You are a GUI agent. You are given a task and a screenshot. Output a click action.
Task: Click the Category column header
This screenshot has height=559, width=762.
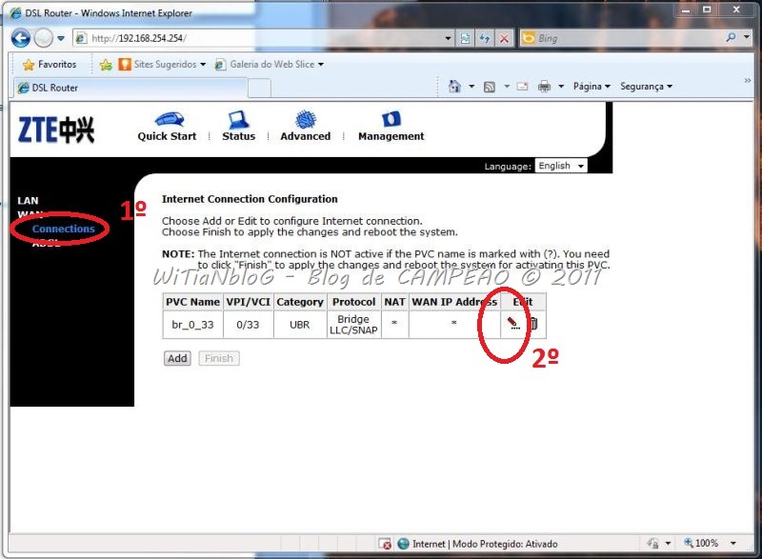[x=300, y=302]
